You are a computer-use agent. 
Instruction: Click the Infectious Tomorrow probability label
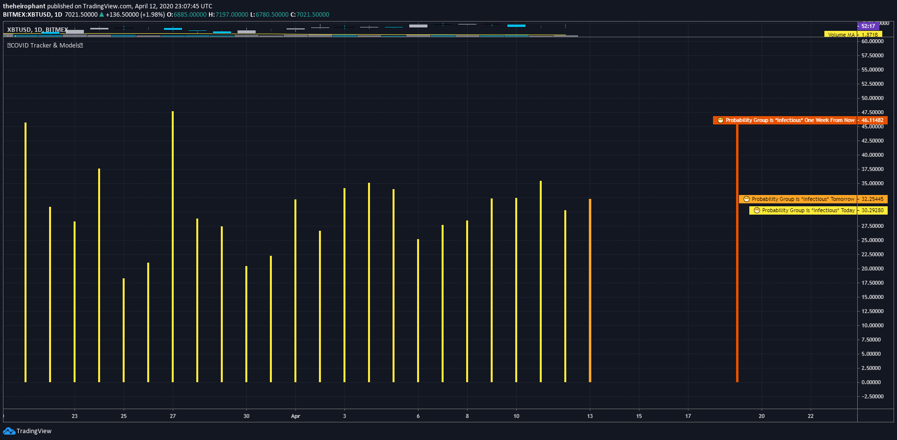point(798,199)
